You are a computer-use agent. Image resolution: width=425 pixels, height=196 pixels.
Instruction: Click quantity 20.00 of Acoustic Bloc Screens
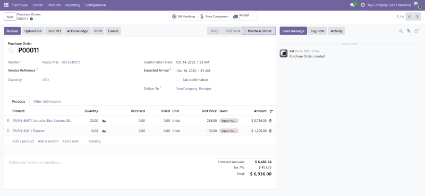point(94,121)
